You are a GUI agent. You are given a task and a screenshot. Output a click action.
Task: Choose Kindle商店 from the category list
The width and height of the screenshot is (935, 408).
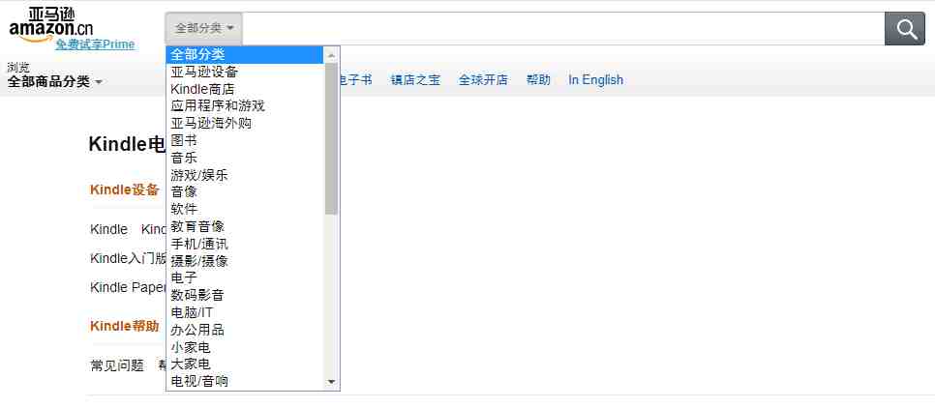[x=246, y=89]
